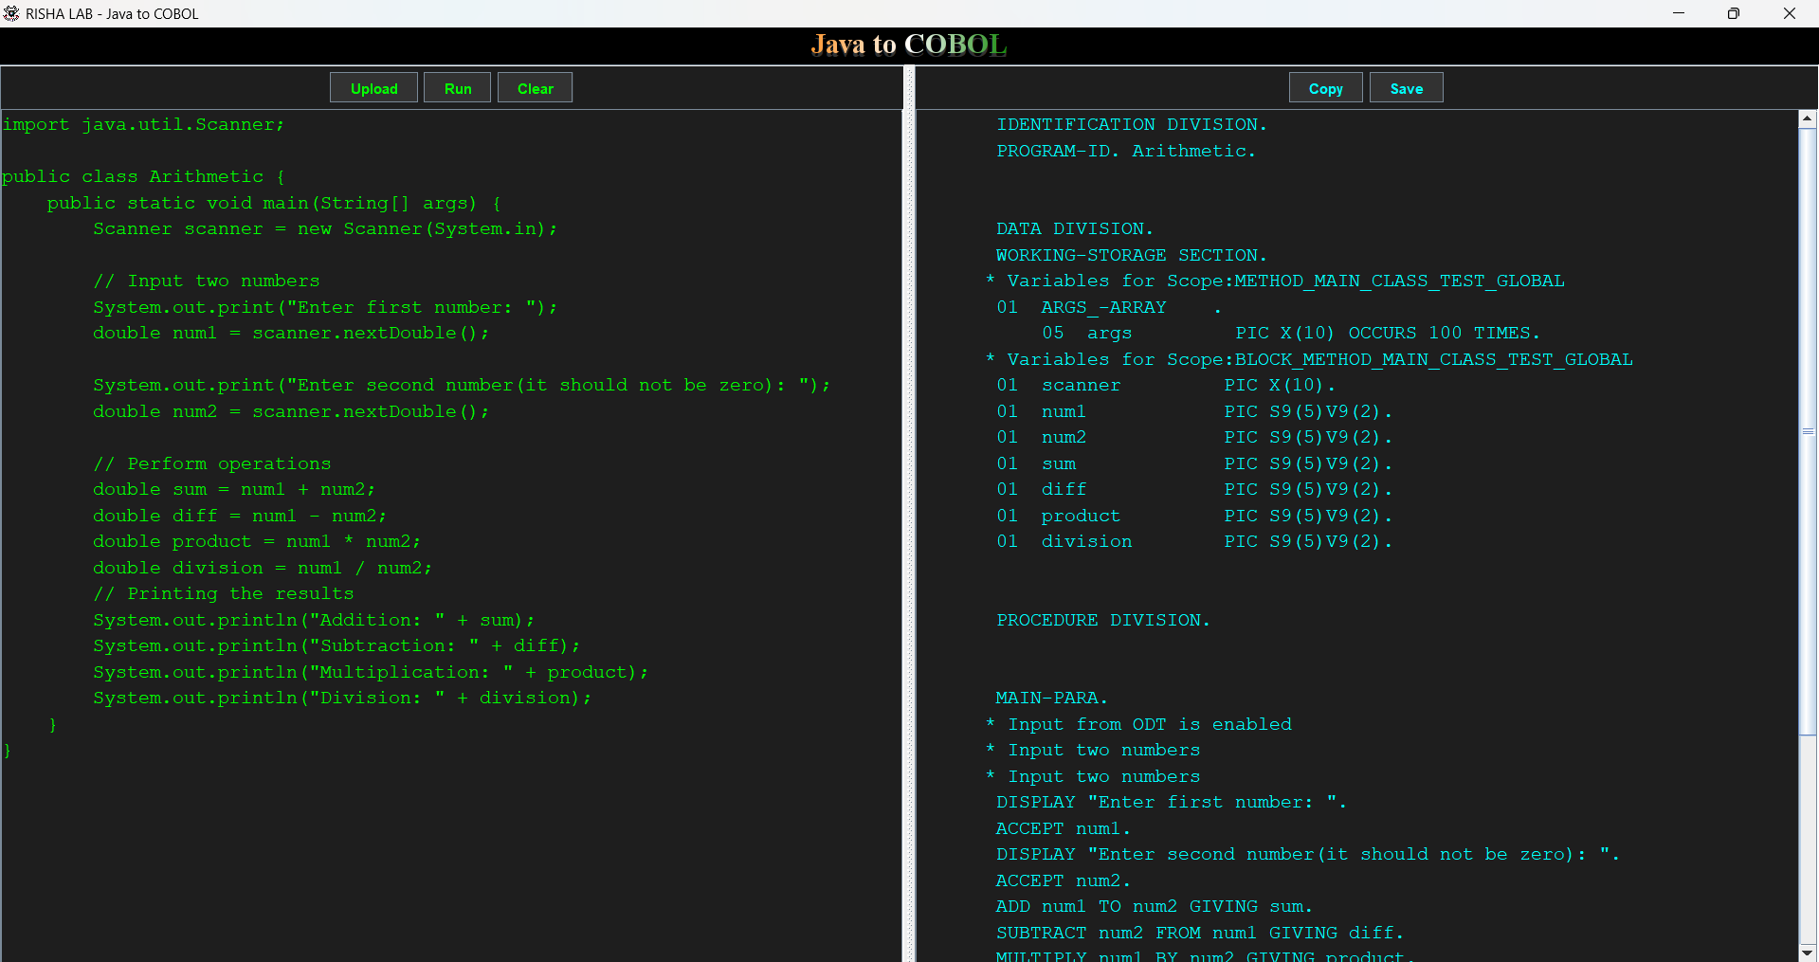Screen dimensions: 1819x962
Task: Click the Upload button
Action: coord(373,88)
